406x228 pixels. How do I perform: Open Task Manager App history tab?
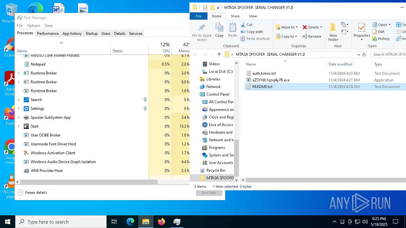[72, 34]
